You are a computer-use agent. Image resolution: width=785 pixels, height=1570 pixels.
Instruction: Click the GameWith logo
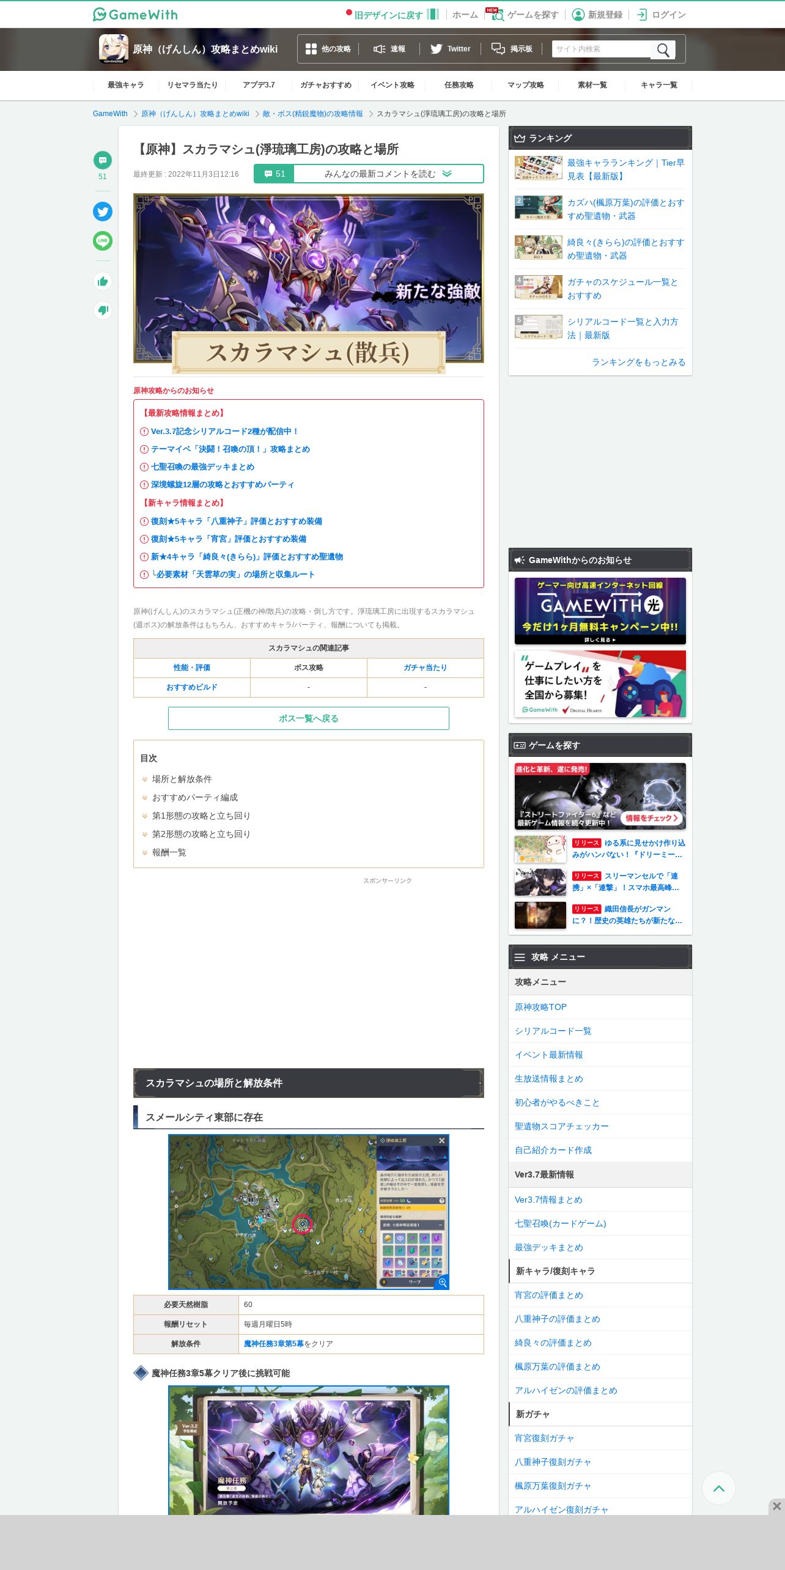click(135, 14)
